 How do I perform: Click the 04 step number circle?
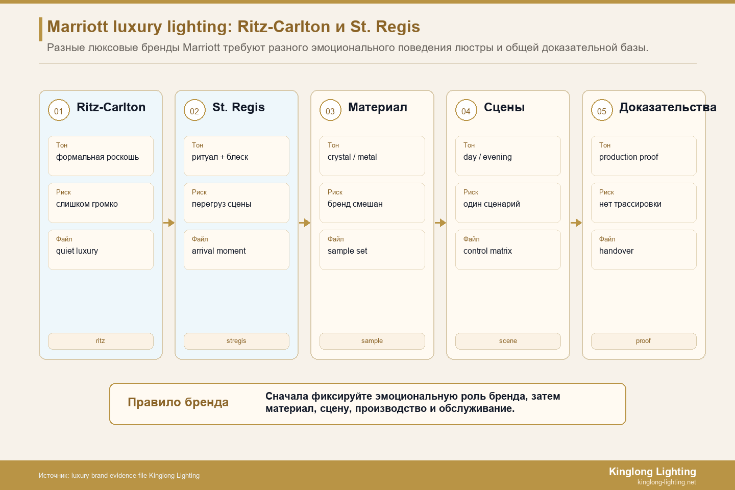(x=466, y=110)
